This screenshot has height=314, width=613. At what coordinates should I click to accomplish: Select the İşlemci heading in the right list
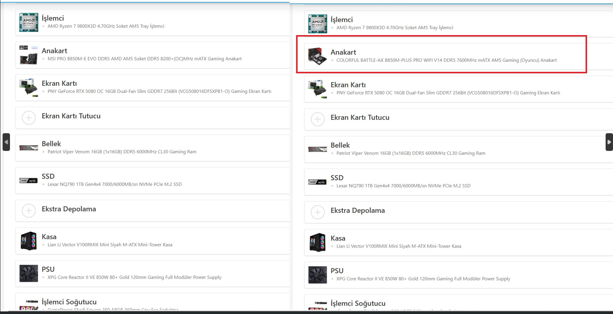click(342, 20)
